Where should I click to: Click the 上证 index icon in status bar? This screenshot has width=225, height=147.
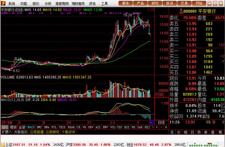point(3,144)
